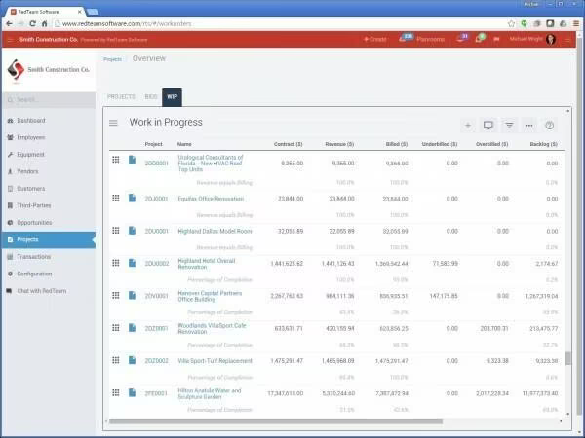Screen dimensions: 585x438
Task: Click the plus add icon in Work in Progress
Action: click(467, 126)
